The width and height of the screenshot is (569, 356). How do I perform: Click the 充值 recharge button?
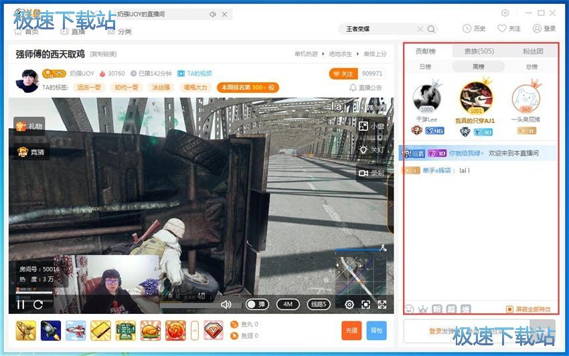click(x=351, y=331)
